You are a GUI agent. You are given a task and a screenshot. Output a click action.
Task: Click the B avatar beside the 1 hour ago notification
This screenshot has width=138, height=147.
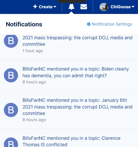(x=11, y=41)
